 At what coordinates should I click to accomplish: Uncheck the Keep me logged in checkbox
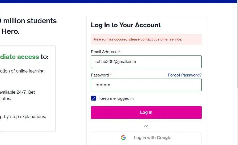(x=93, y=98)
